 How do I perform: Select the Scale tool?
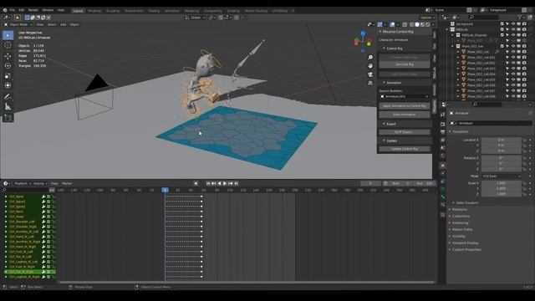pyautogui.click(x=8, y=76)
